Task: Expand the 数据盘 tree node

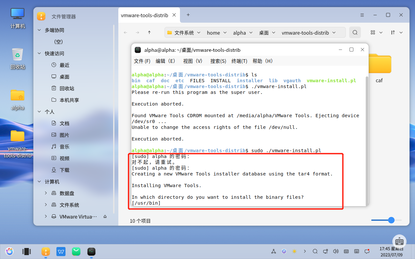Action: click(x=46, y=193)
